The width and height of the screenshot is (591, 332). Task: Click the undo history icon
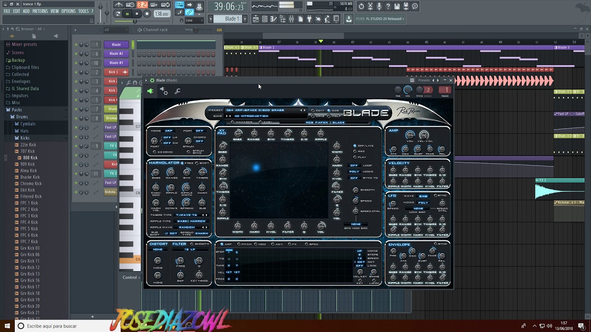(x=361, y=6)
